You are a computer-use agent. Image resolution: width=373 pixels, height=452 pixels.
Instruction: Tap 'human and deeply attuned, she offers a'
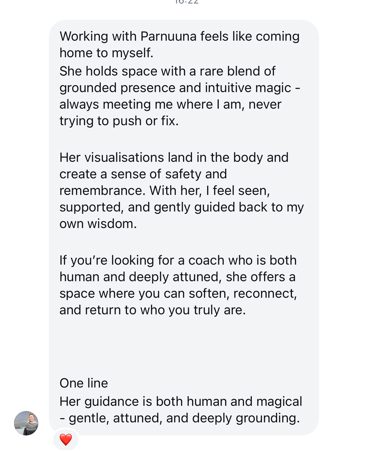click(x=177, y=277)
